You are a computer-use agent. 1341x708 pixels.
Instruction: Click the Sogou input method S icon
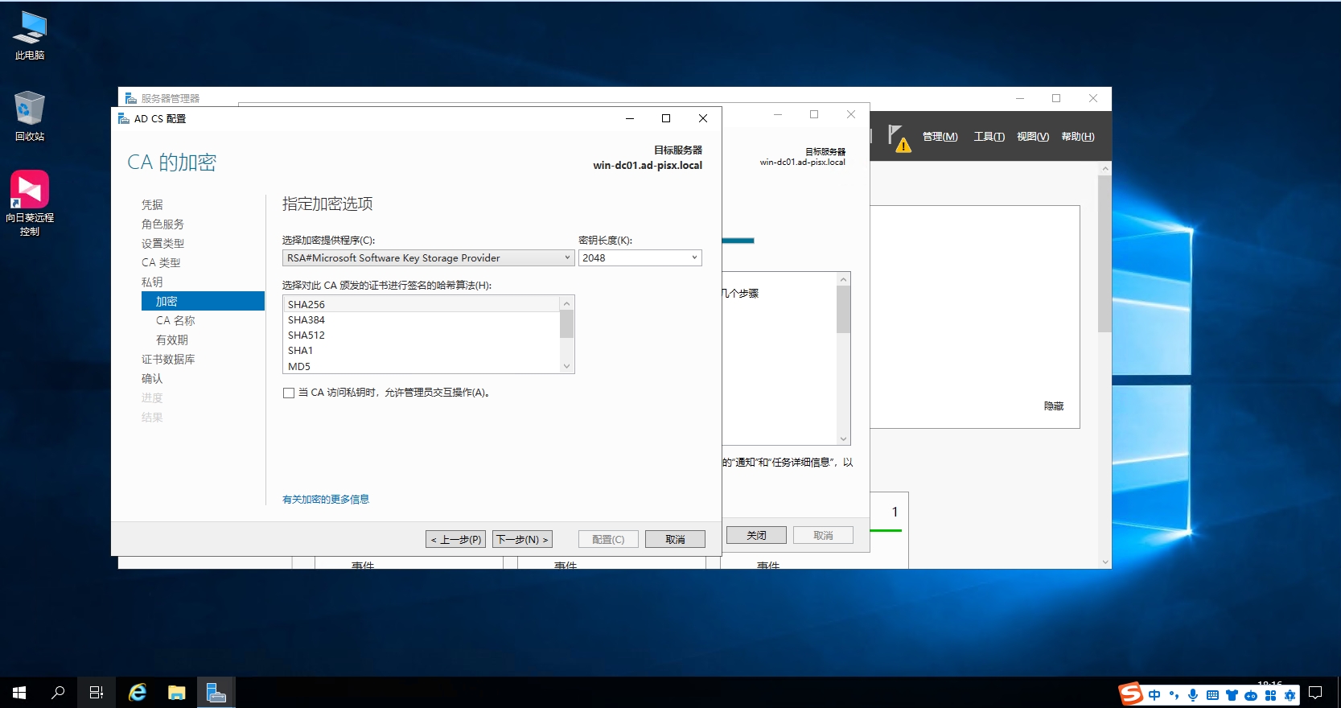(x=1131, y=694)
